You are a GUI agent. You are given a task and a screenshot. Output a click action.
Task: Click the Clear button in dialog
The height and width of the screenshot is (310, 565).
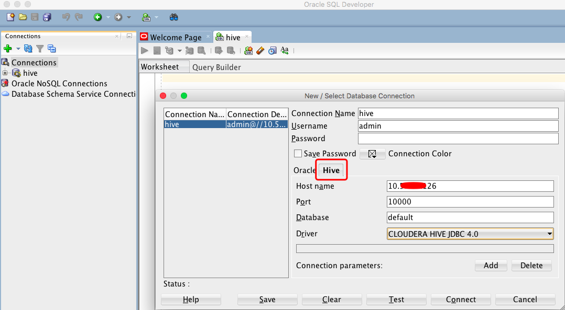click(x=331, y=300)
